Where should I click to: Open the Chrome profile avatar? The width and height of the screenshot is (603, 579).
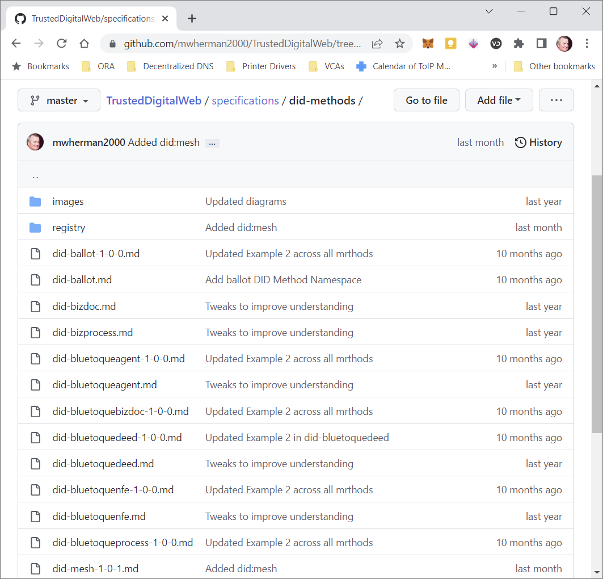[x=564, y=44]
